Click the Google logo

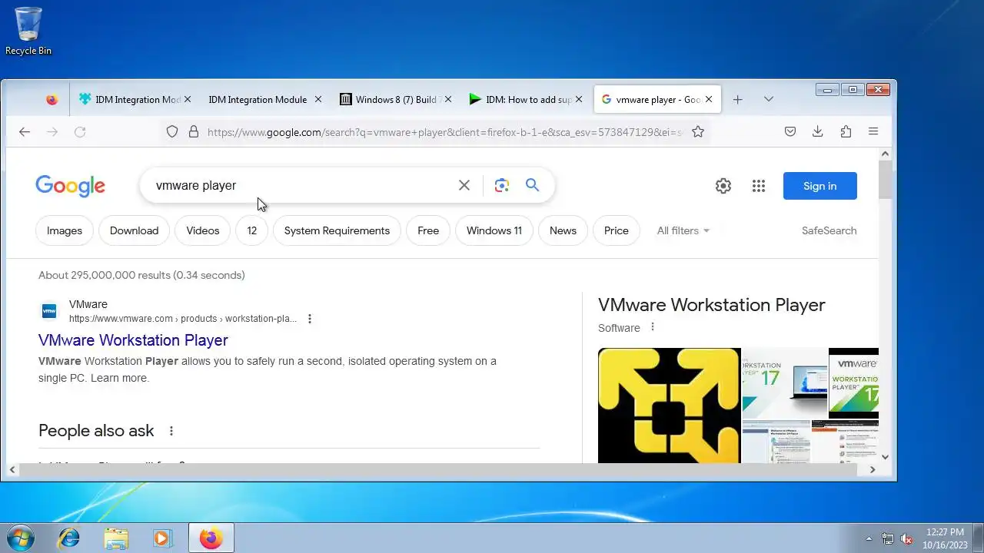pos(71,186)
